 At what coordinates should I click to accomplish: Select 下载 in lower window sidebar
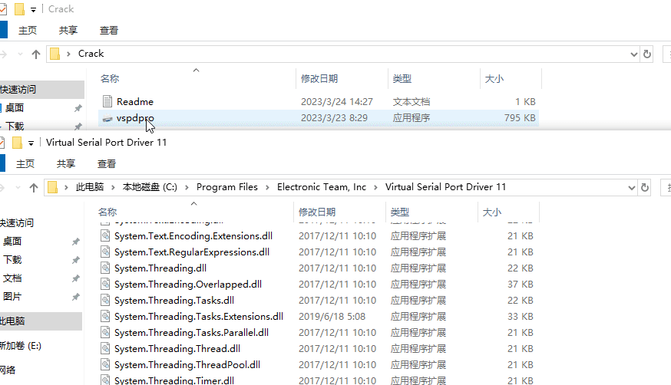coord(12,259)
